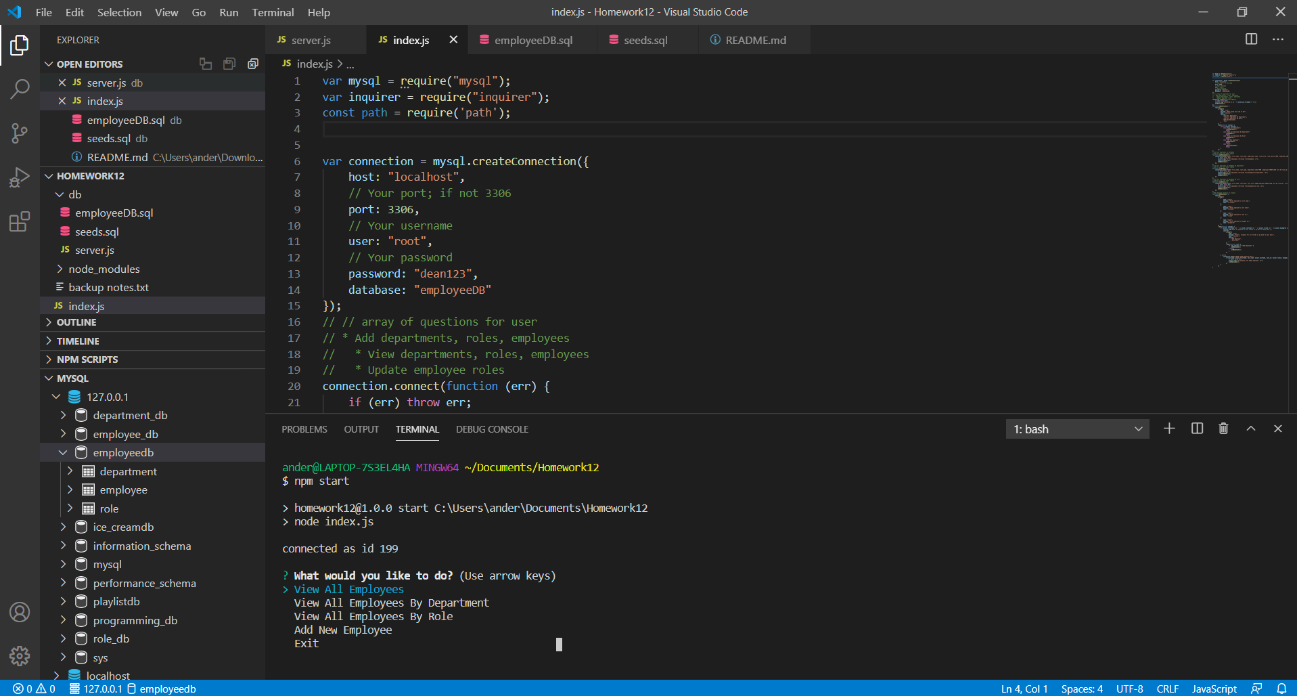
Task: Open the Terminal menu
Action: click(273, 12)
